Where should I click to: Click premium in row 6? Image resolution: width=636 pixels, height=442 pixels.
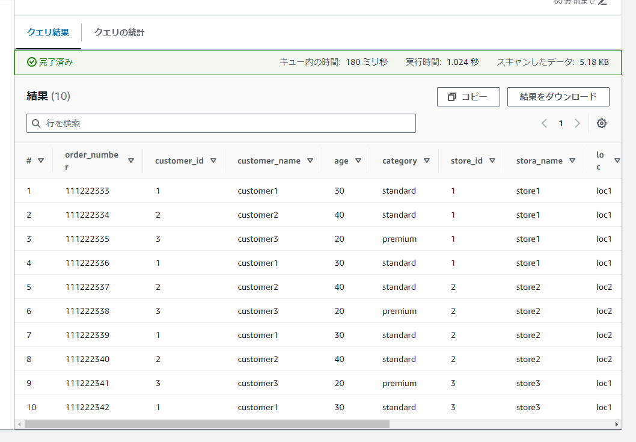pos(399,311)
